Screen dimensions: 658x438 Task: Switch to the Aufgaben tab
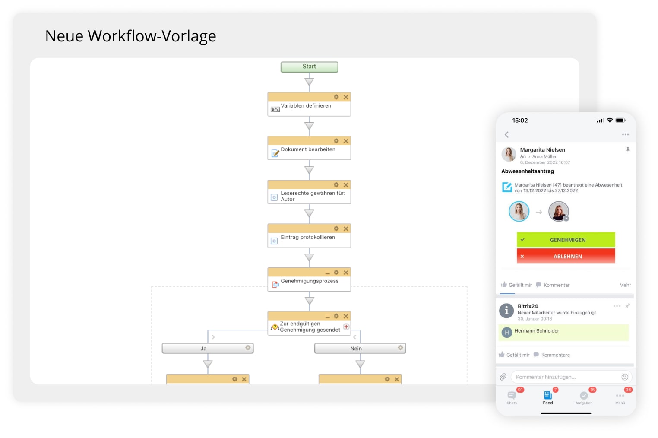tap(584, 397)
